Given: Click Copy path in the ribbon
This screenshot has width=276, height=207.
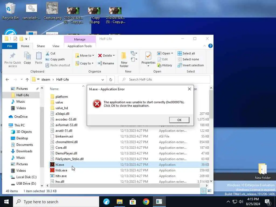Looking at the screenshot, I should coord(55,59).
